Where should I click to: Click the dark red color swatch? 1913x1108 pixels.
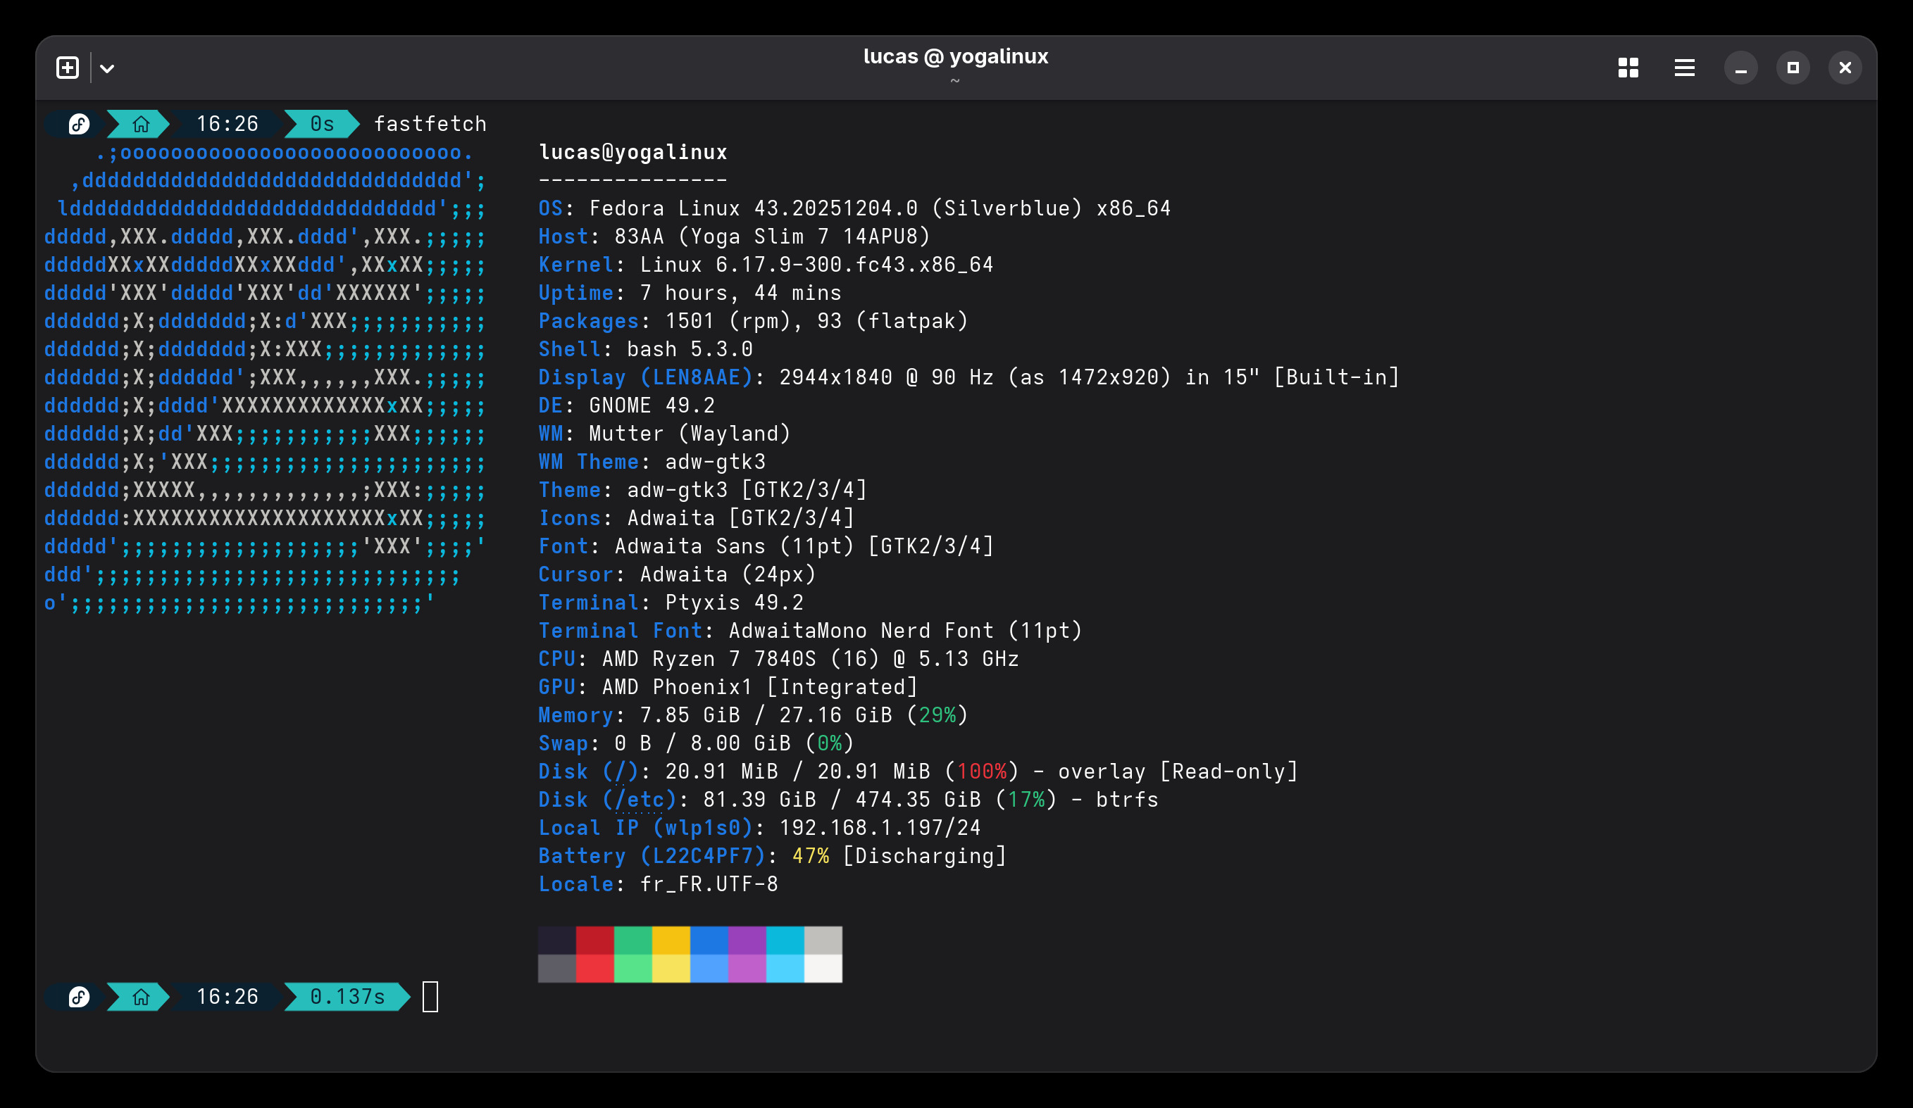pos(595,940)
